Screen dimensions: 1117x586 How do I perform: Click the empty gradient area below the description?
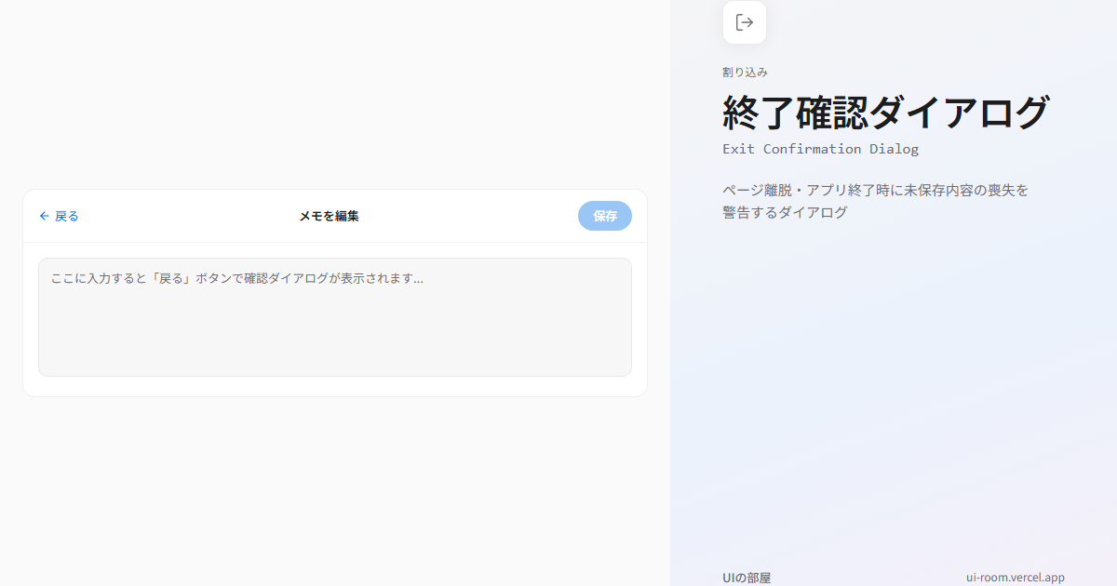(894, 391)
